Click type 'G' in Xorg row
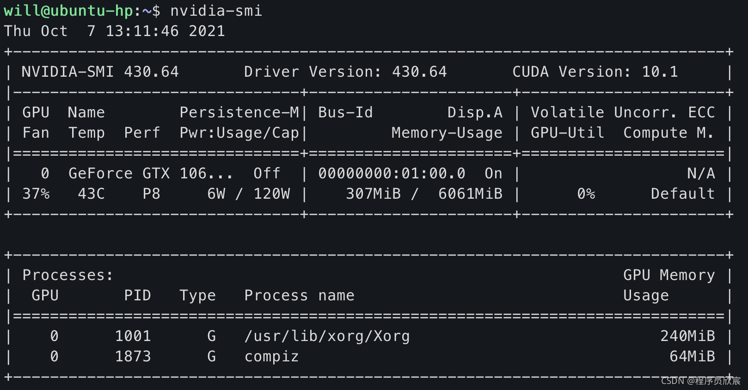The image size is (748, 390). click(x=211, y=336)
